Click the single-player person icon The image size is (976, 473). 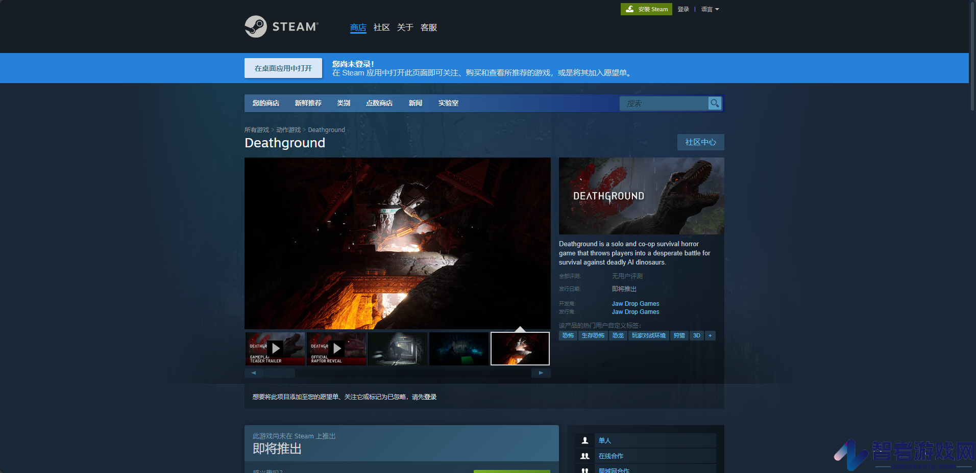(585, 440)
